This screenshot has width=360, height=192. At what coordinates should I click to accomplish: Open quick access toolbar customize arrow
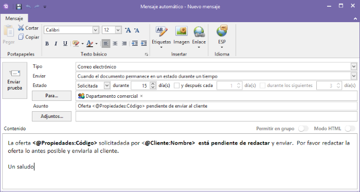pos(45,7)
